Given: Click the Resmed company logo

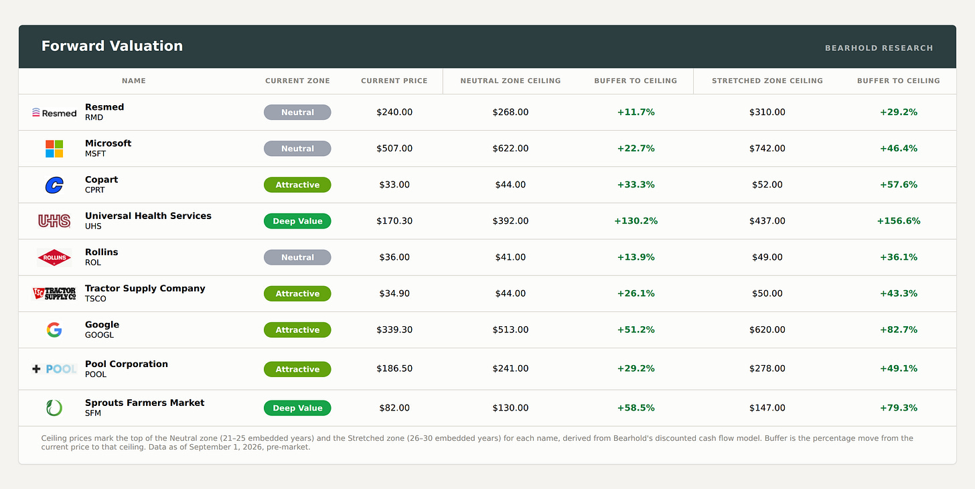Looking at the screenshot, I should [x=54, y=113].
